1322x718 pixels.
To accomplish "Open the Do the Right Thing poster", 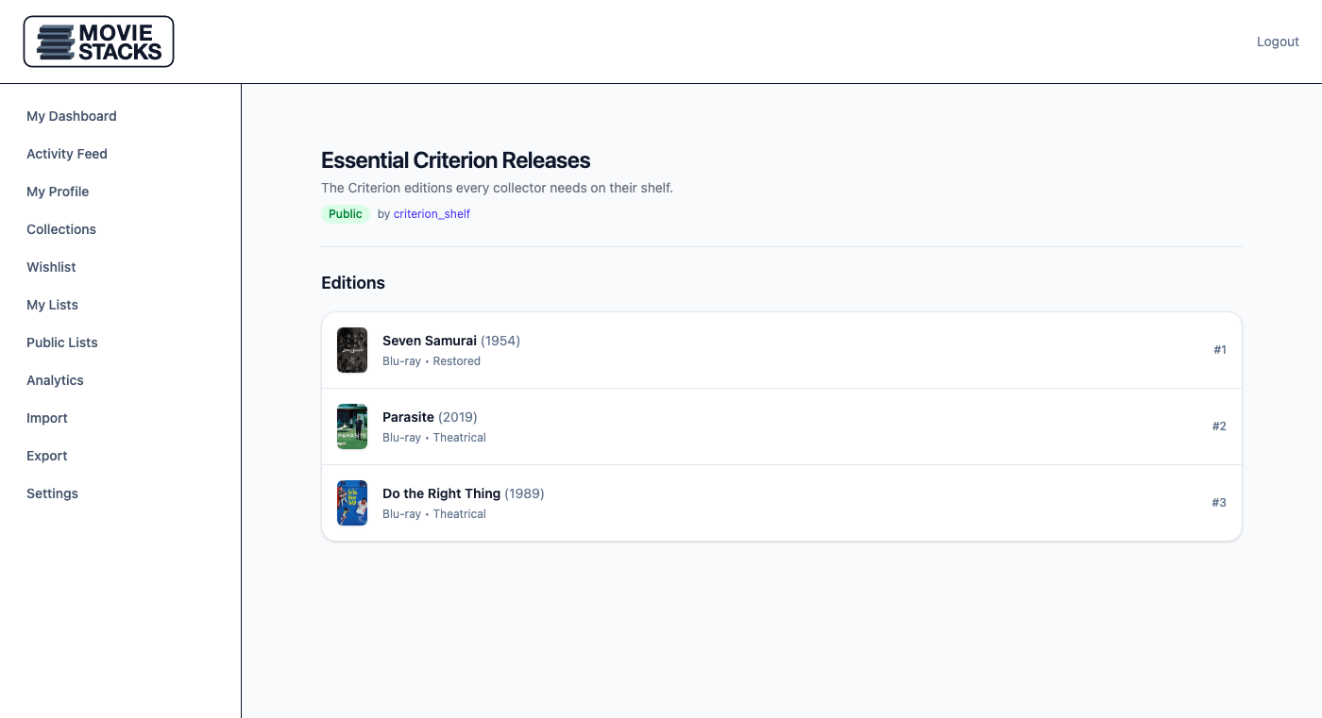I will point(352,503).
